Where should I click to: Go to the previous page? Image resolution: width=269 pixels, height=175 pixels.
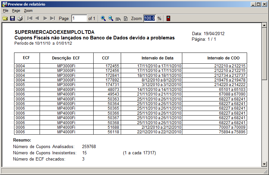pos(37,18)
